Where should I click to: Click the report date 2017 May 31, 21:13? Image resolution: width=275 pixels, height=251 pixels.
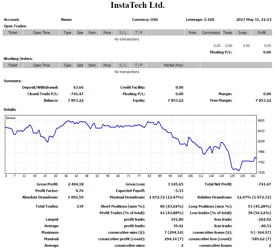click(253, 20)
